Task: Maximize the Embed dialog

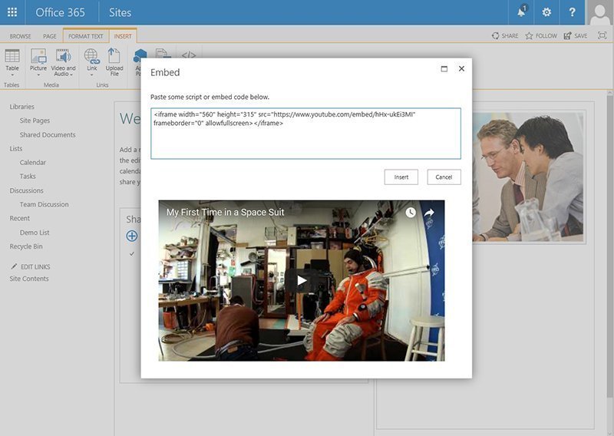Action: point(444,68)
